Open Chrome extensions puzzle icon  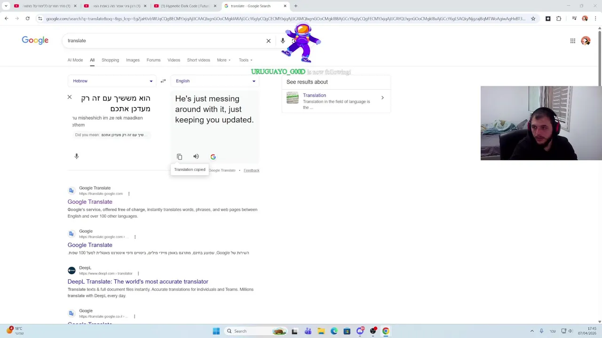[x=559, y=19]
